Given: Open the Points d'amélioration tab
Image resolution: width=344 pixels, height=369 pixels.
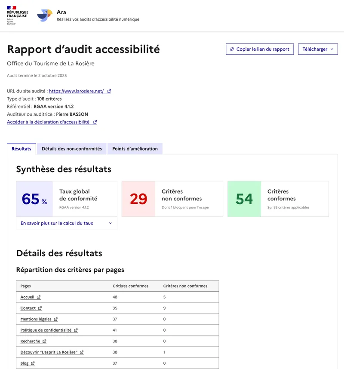Looking at the screenshot, I should [135, 149].
